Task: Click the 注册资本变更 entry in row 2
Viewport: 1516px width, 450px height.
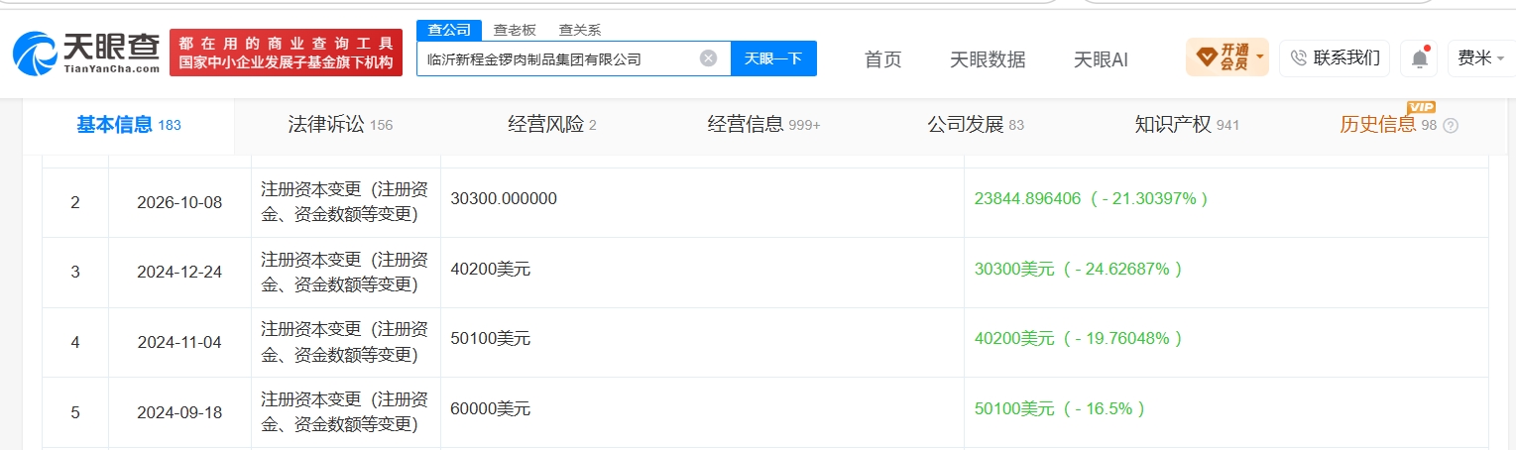Action: (345, 202)
